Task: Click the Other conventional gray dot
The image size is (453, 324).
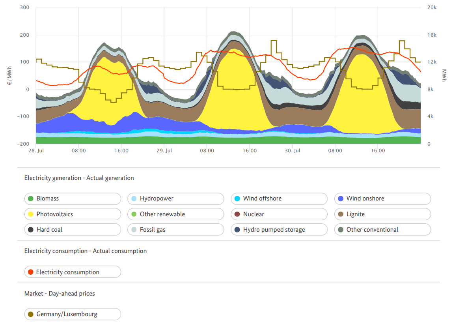Action: (341, 230)
